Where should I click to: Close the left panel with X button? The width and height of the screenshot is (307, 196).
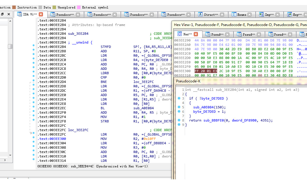8,14
